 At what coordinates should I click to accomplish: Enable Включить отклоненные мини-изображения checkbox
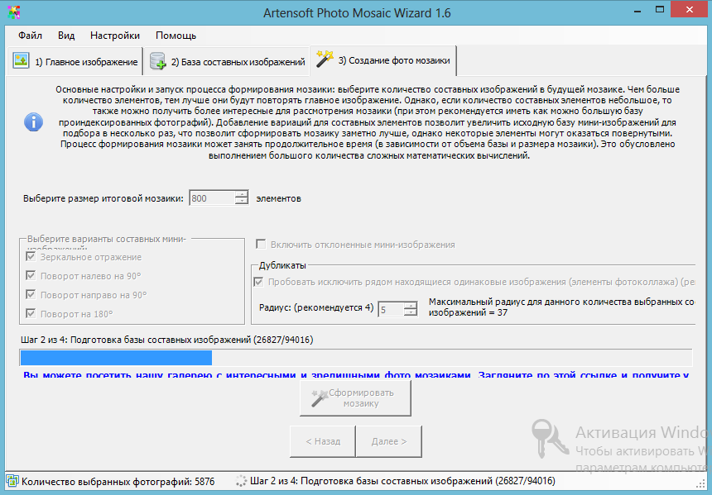point(261,245)
